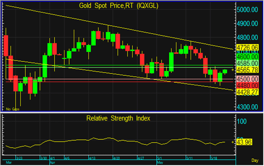
Task: Click the first red candlestick on the left
Action: [x=6, y=45]
